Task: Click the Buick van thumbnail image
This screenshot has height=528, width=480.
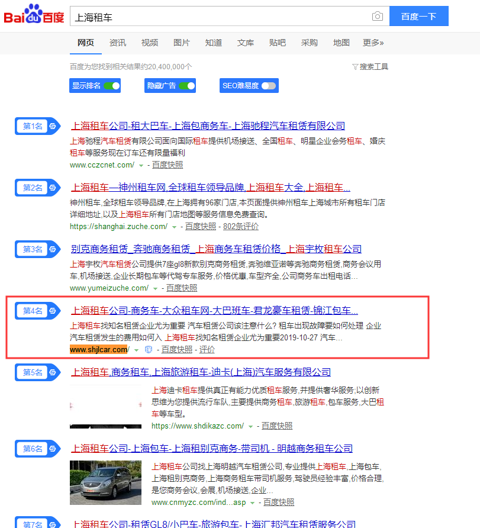Action: point(106,482)
